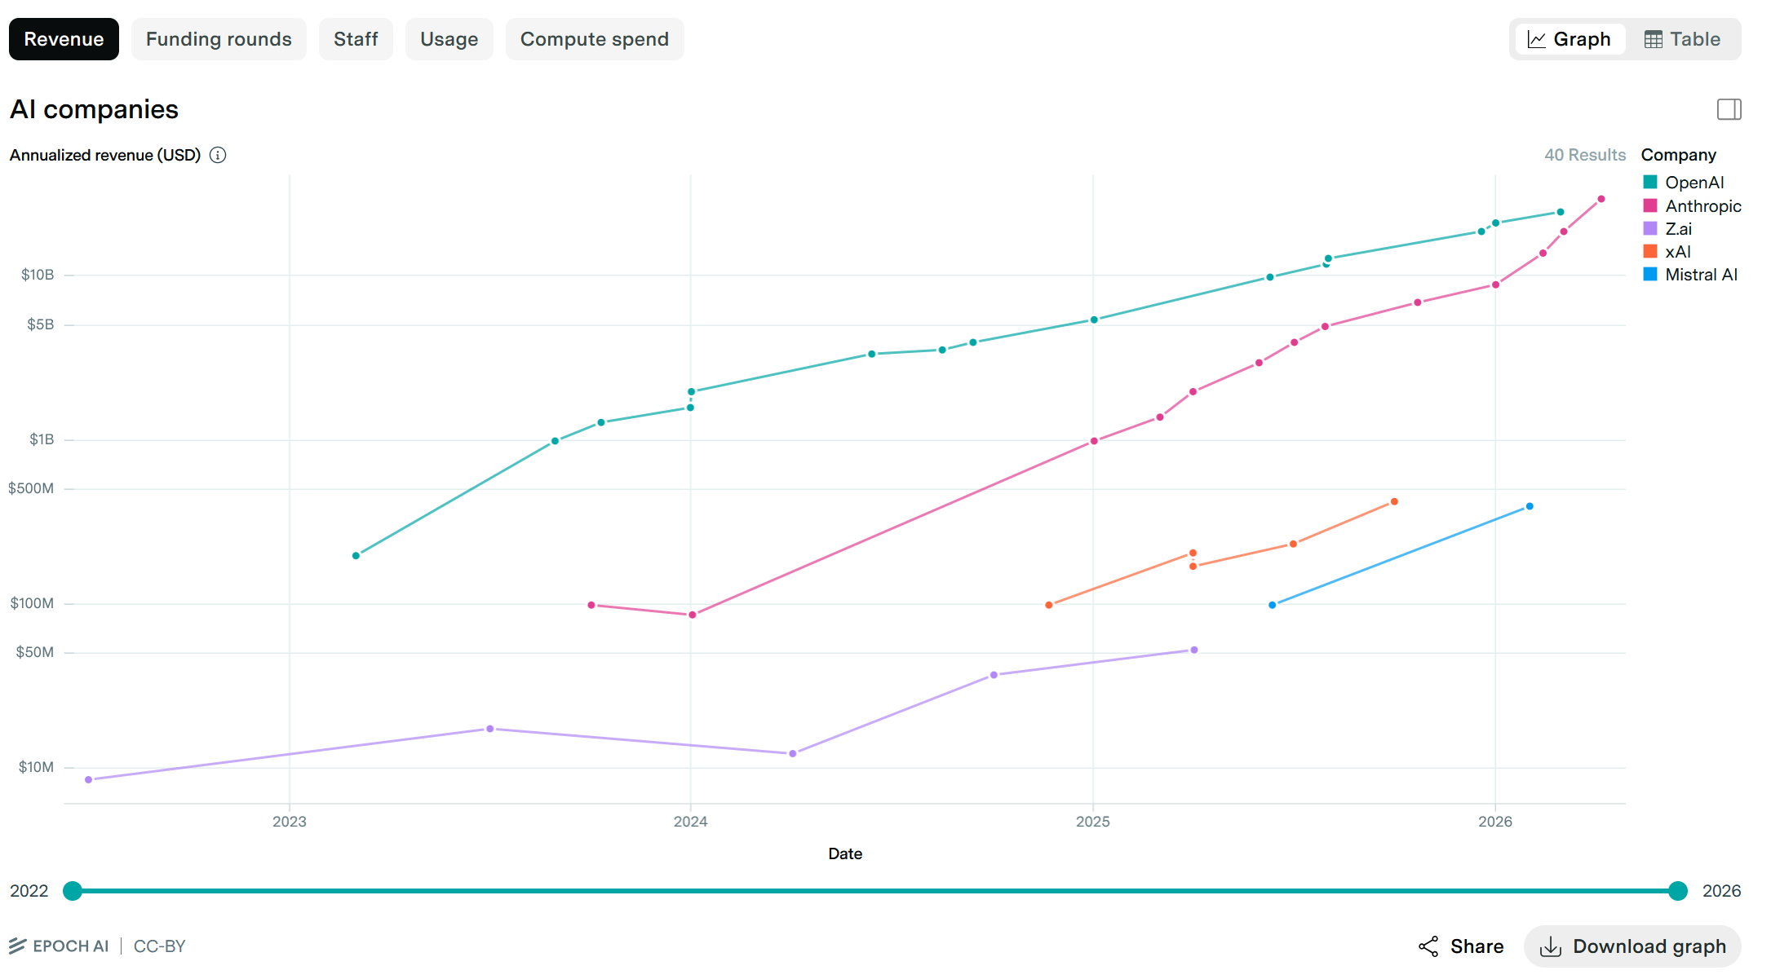The height and width of the screenshot is (979, 1771).
Task: Click the download arrow icon
Action: [1550, 946]
